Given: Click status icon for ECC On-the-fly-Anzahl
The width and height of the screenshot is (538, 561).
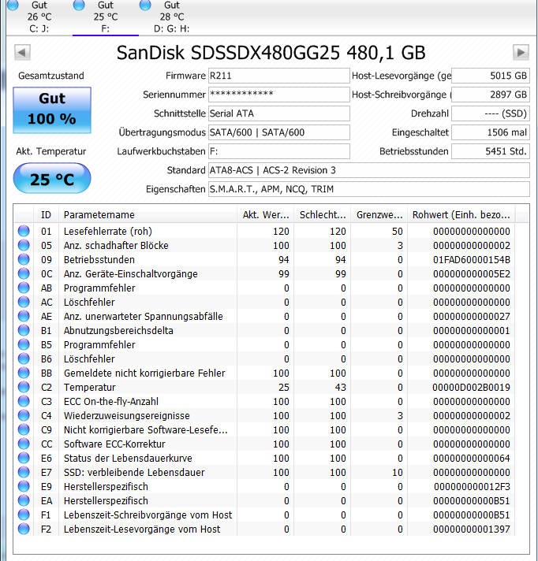Looking at the screenshot, I should 24,401.
